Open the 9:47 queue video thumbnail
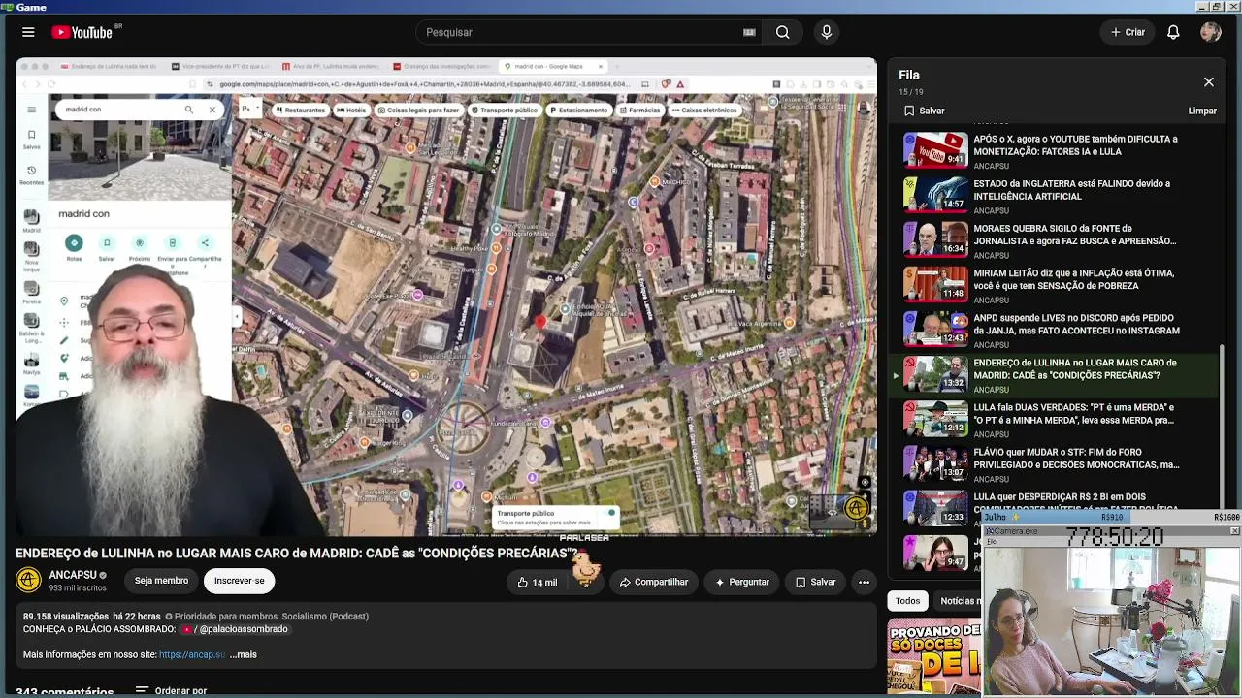The width and height of the screenshot is (1242, 698). pos(935,553)
